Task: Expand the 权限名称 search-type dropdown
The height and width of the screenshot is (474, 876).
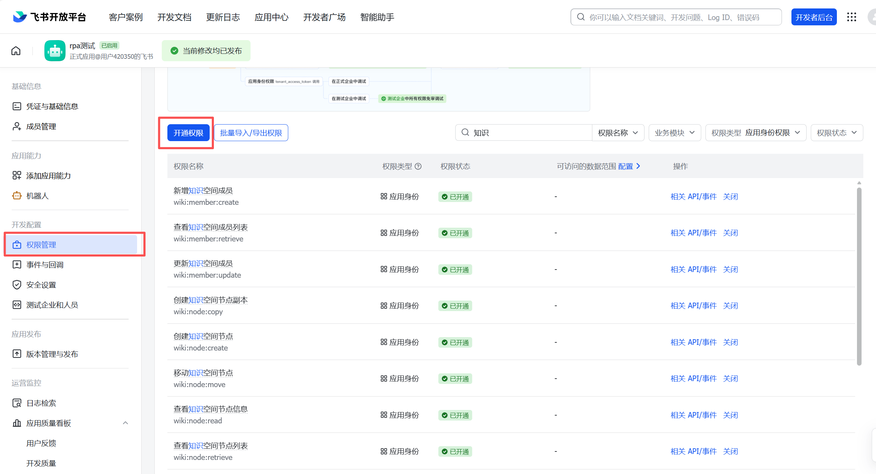Action: (618, 133)
